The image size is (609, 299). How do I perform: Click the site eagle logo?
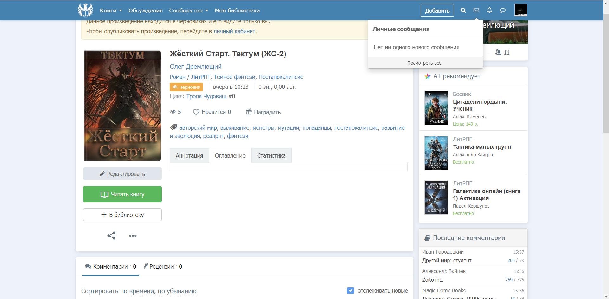pyautogui.click(x=85, y=10)
